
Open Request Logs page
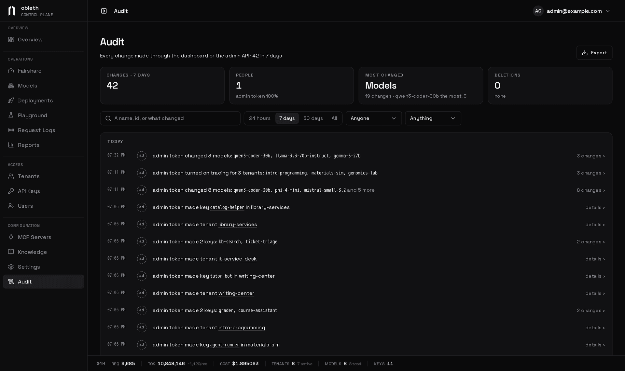(44, 130)
